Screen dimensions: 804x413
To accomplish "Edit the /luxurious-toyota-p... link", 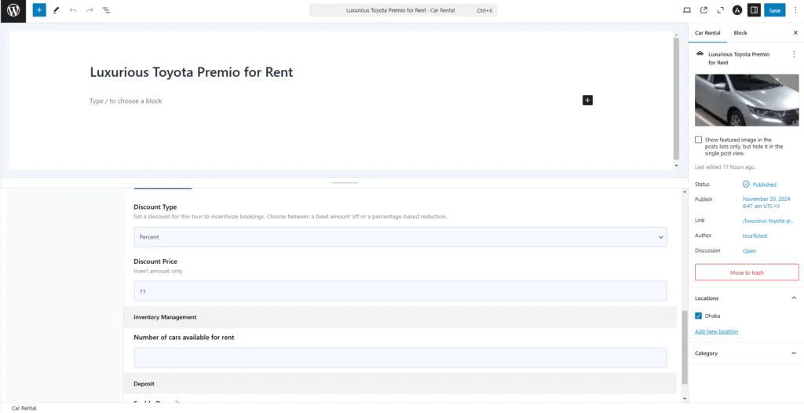I will pos(768,221).
